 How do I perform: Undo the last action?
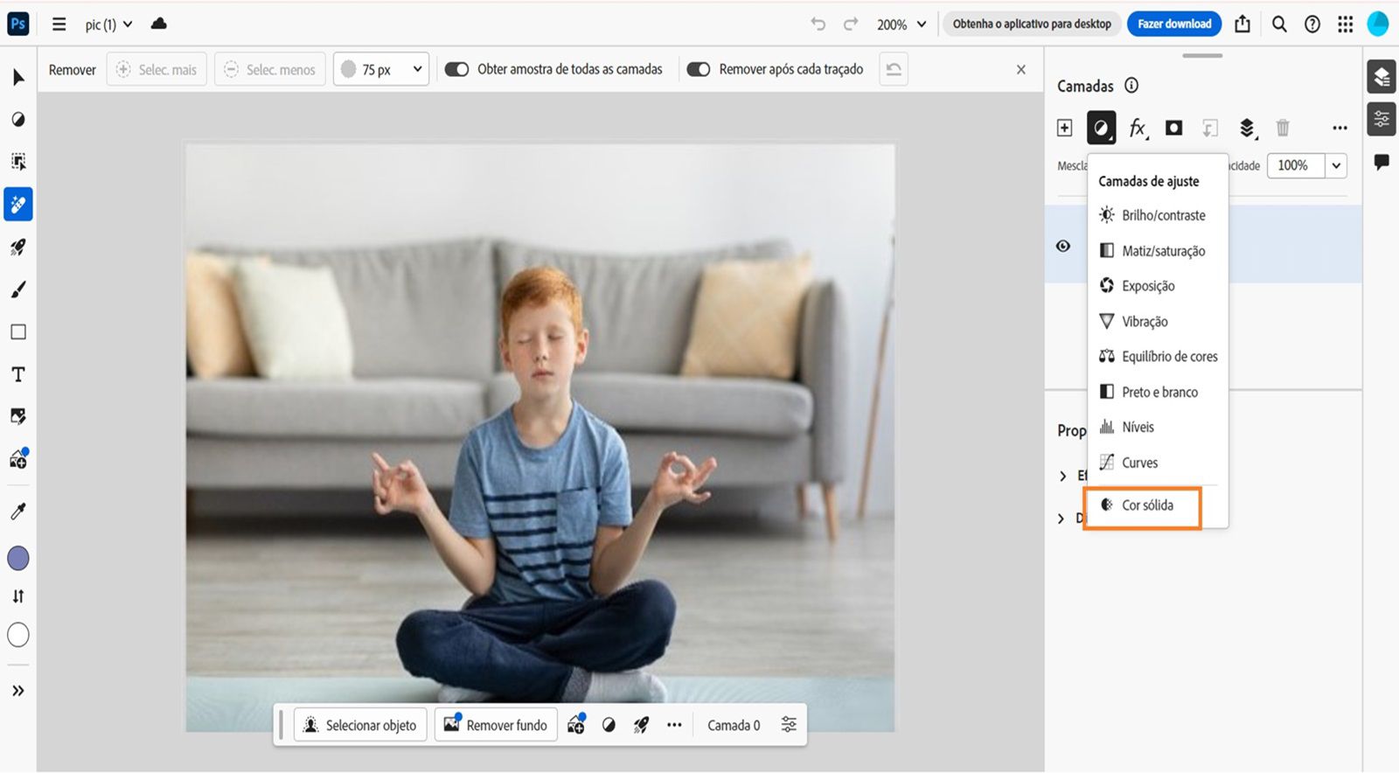pyautogui.click(x=818, y=24)
